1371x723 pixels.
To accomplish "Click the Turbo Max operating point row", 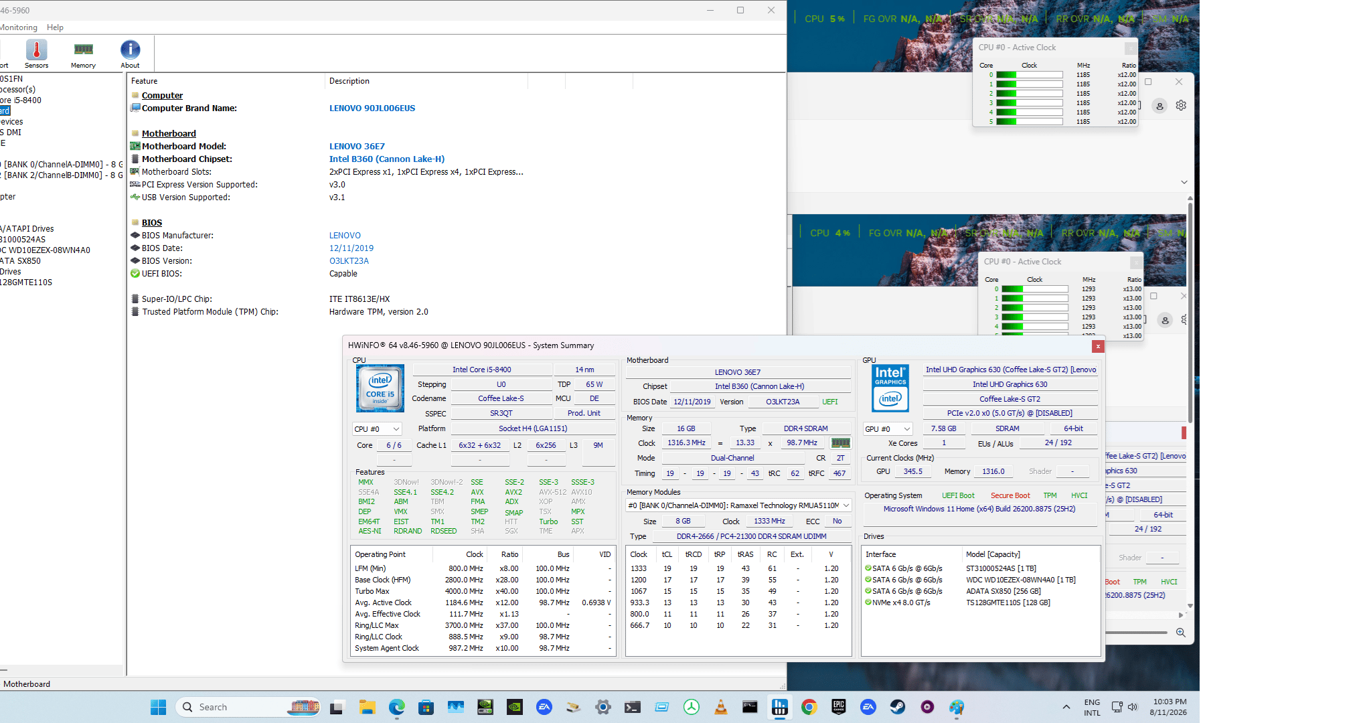I will pos(483,591).
